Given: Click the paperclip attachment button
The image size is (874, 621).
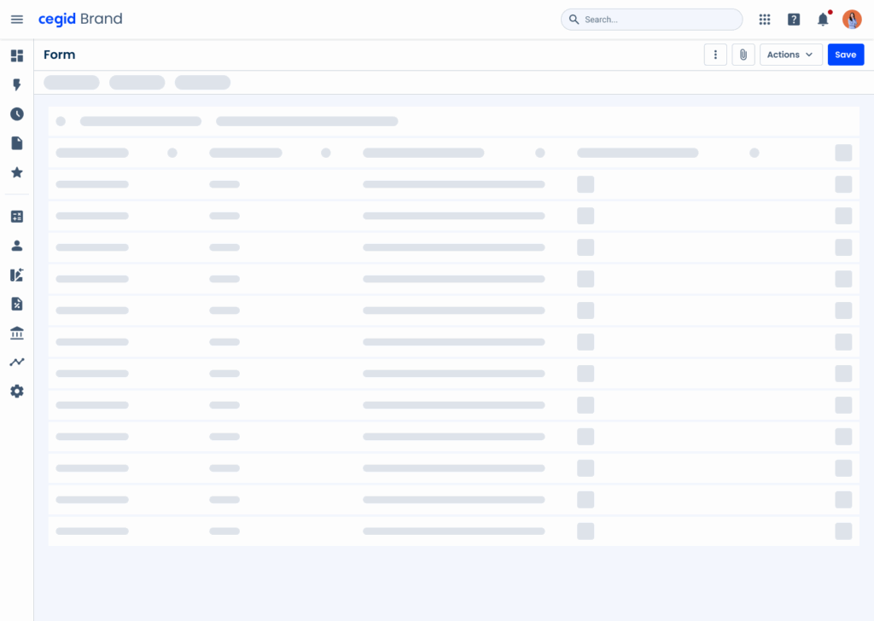Looking at the screenshot, I should point(743,55).
